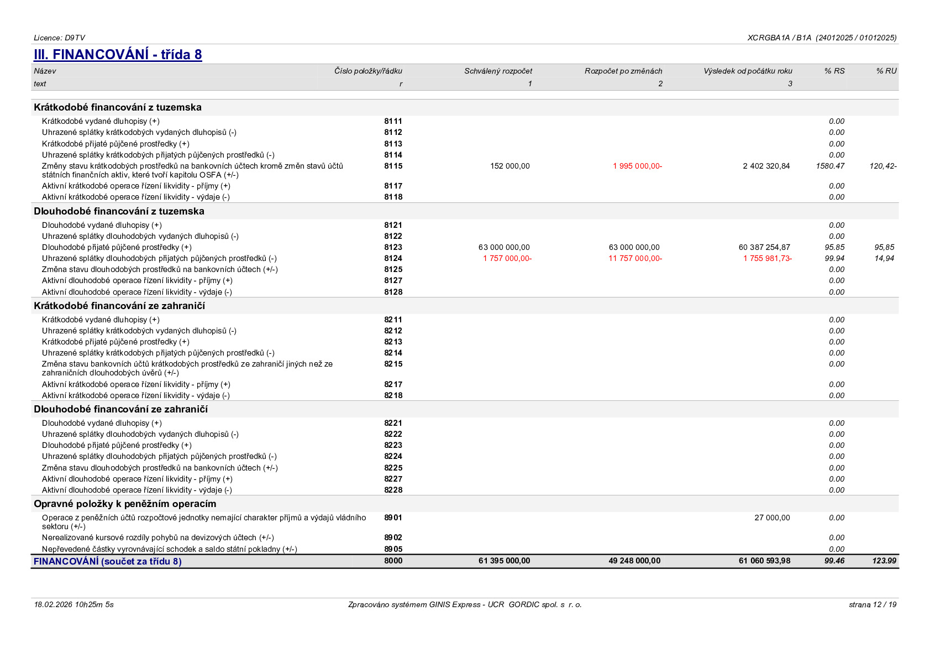Click the total 61 060 593,98
Viewport: 930px width, 658px height.
click(x=764, y=561)
